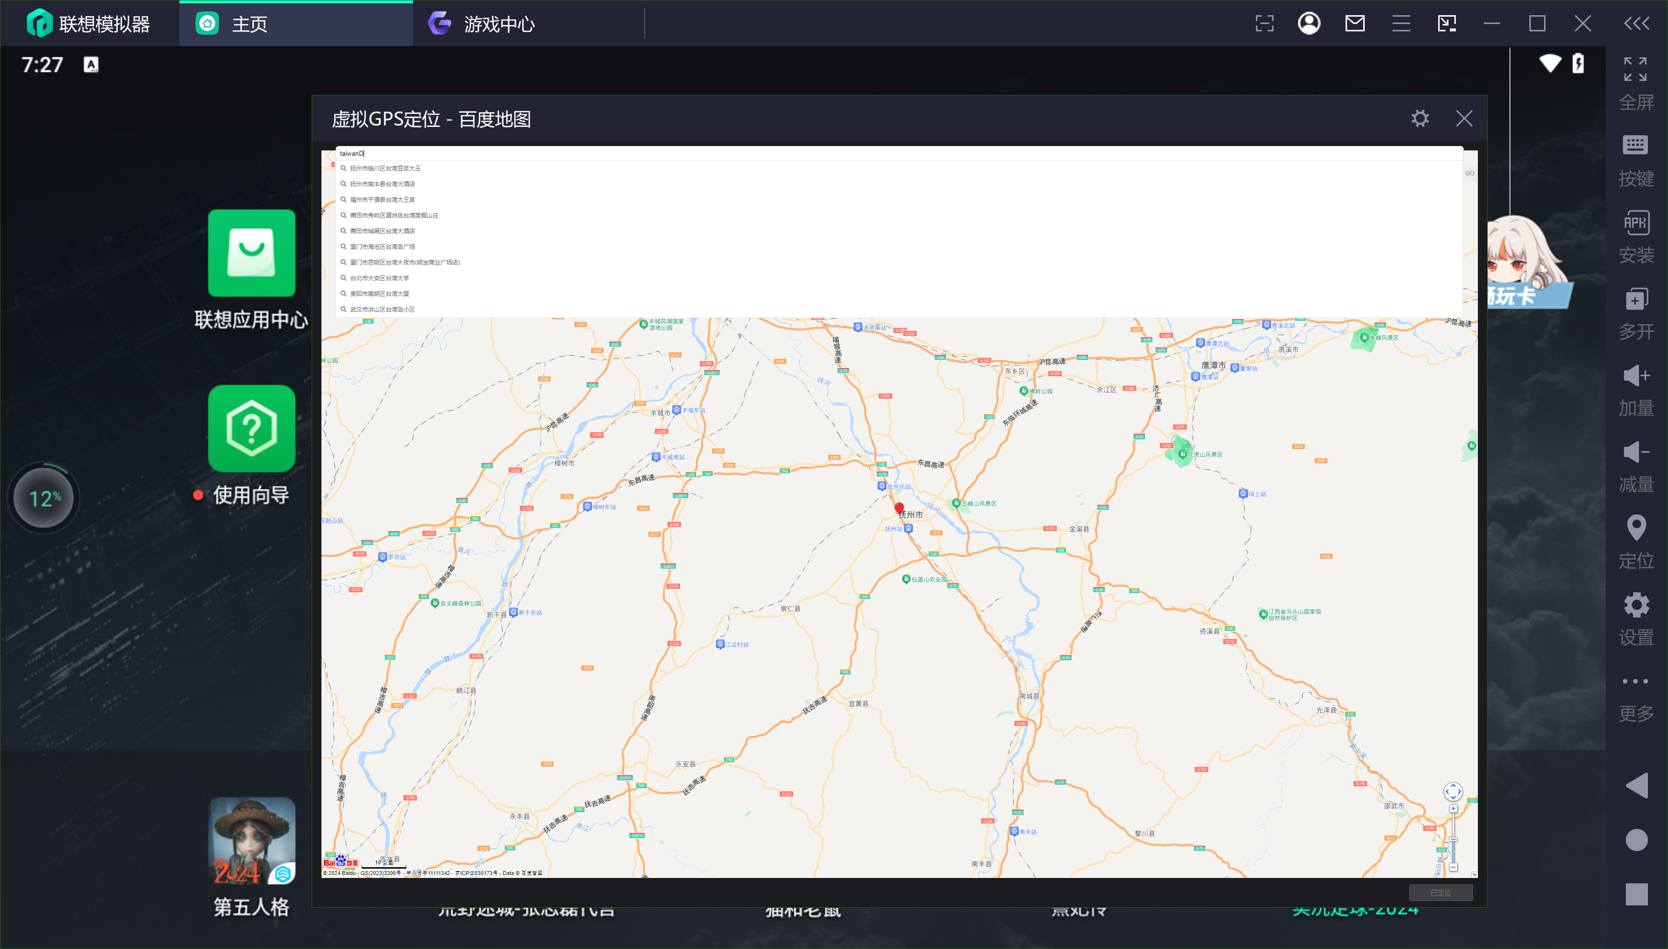Click the always-on-top window icon in title bar
This screenshot has height=949, width=1668.
pos(1447,24)
